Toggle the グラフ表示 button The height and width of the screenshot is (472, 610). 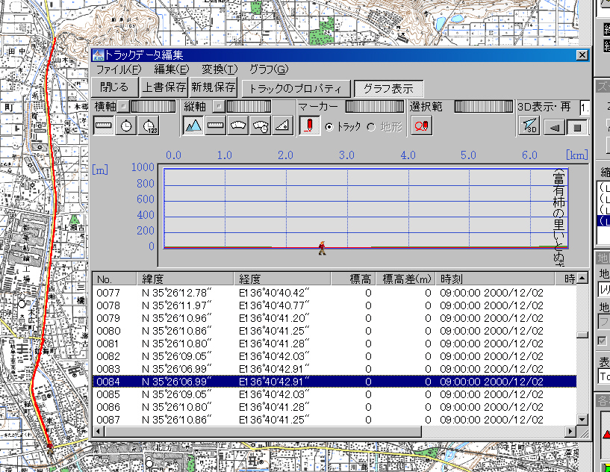[x=388, y=88]
